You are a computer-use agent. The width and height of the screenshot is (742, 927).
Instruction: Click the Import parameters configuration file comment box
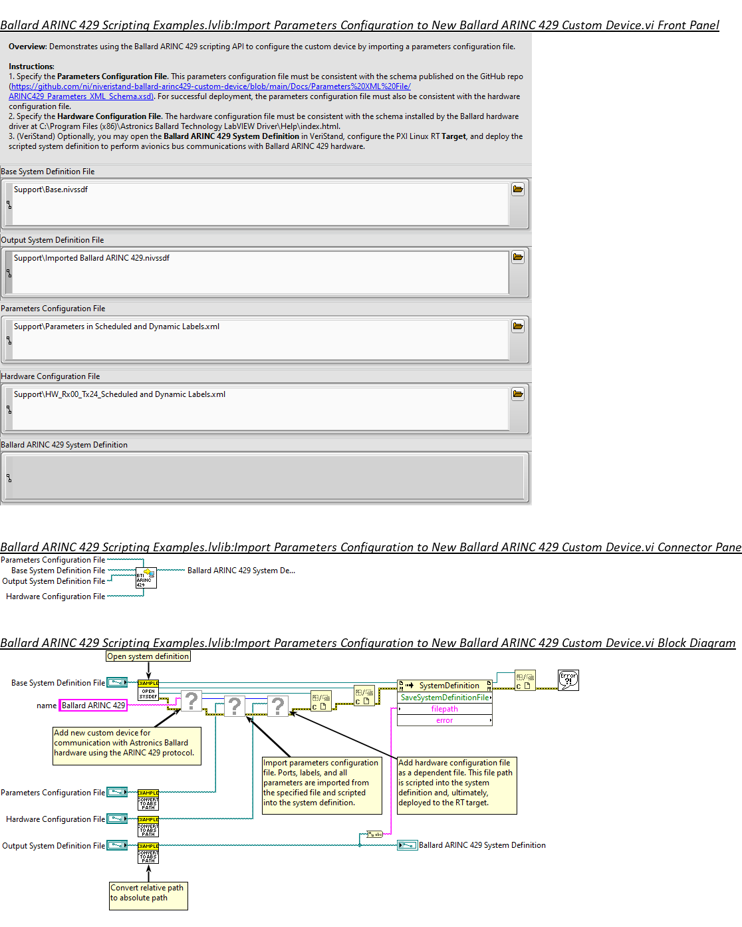pos(322,785)
